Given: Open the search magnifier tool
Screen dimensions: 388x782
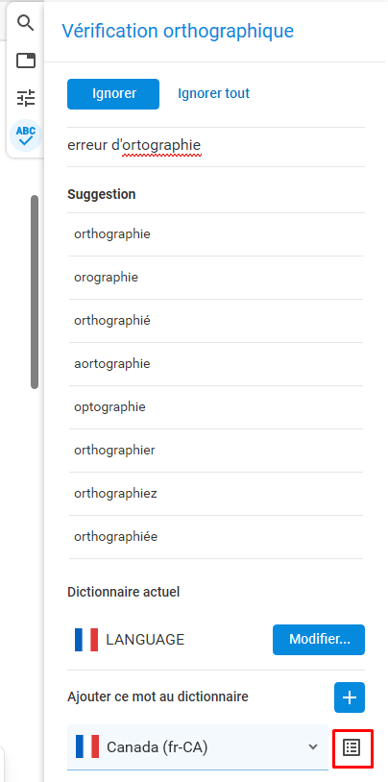Looking at the screenshot, I should tap(25, 22).
